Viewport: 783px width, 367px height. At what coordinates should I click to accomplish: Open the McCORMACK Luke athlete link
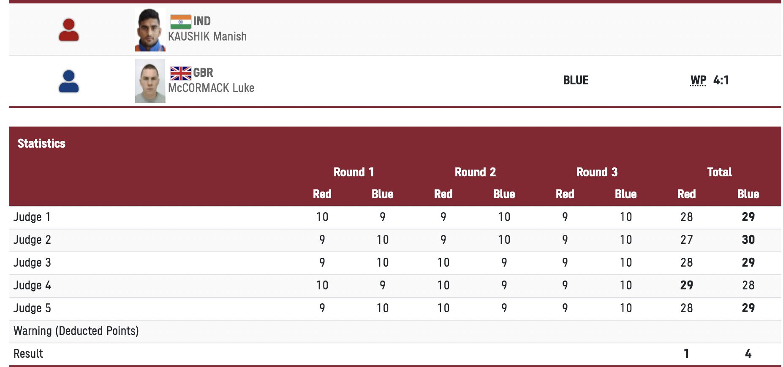pyautogui.click(x=211, y=88)
